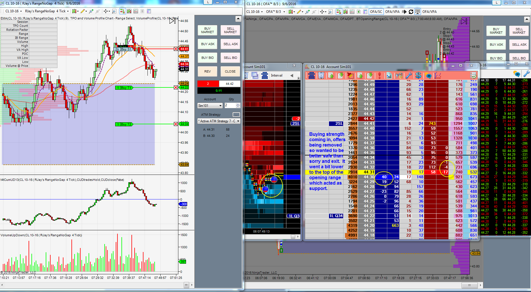This screenshot has width=531, height=292.
Task: Open OFA 8/3 interval dropdown
Action: pos(275,12)
